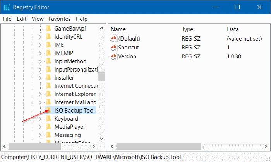This screenshot has height=162, width=271.
Task: Click the InputMethod folder icon
Action: pos(48,61)
